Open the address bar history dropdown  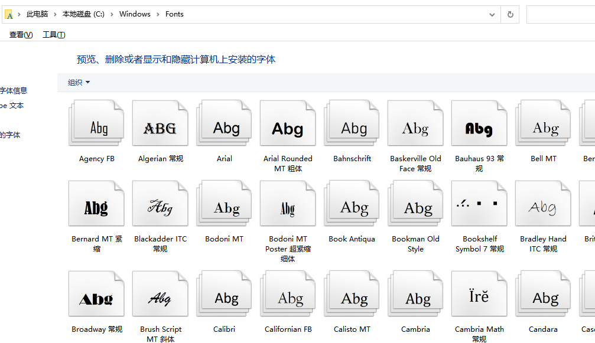(492, 14)
